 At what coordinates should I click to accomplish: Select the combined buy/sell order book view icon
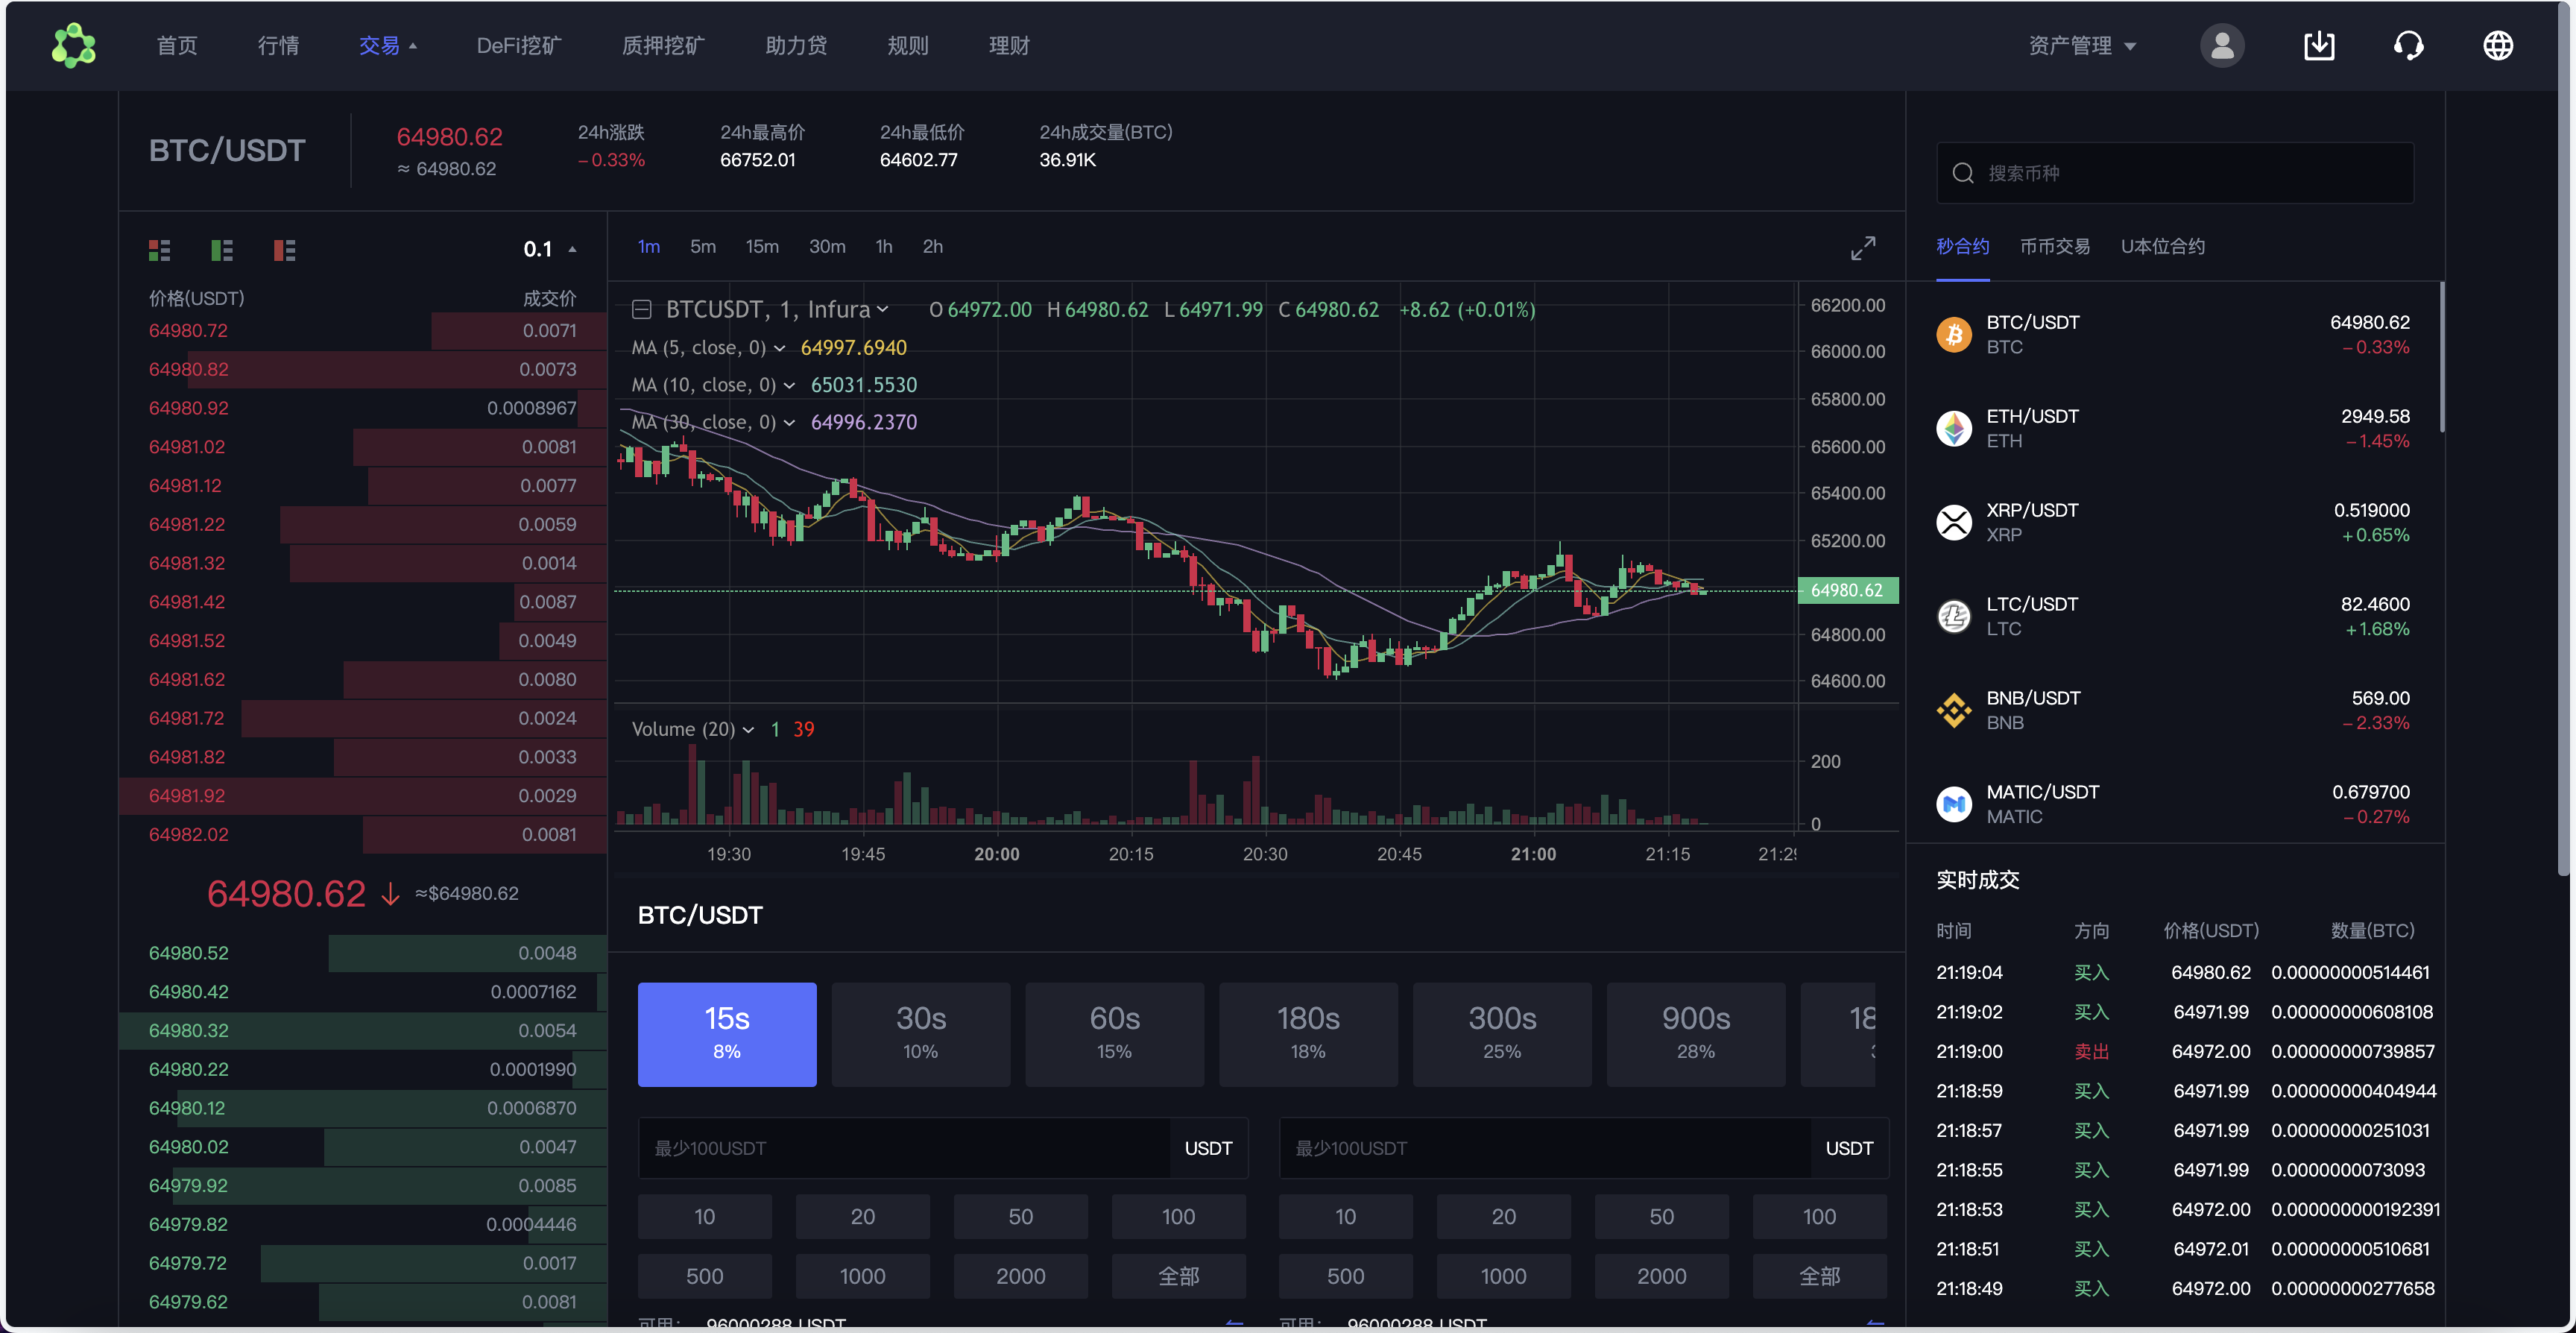coord(159,250)
